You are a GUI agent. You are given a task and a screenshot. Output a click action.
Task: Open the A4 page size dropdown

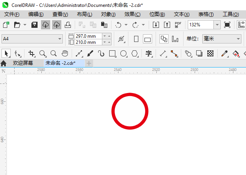pyautogui.click(x=32, y=39)
